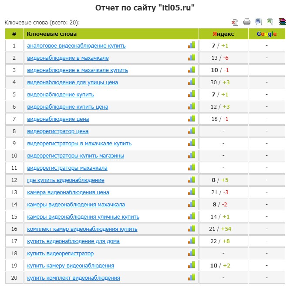Open chart icon for 'видеонаблюдение купить цена'
This screenshot has width=290, height=288.
point(192,106)
